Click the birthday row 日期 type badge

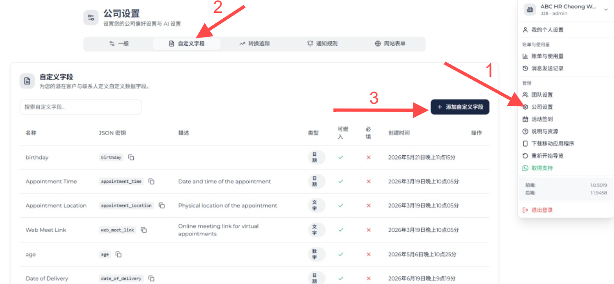pos(317,158)
